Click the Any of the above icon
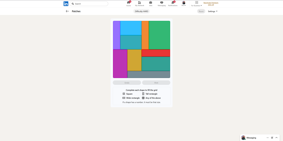The width and height of the screenshot is (283, 141). pyautogui.click(x=143, y=98)
